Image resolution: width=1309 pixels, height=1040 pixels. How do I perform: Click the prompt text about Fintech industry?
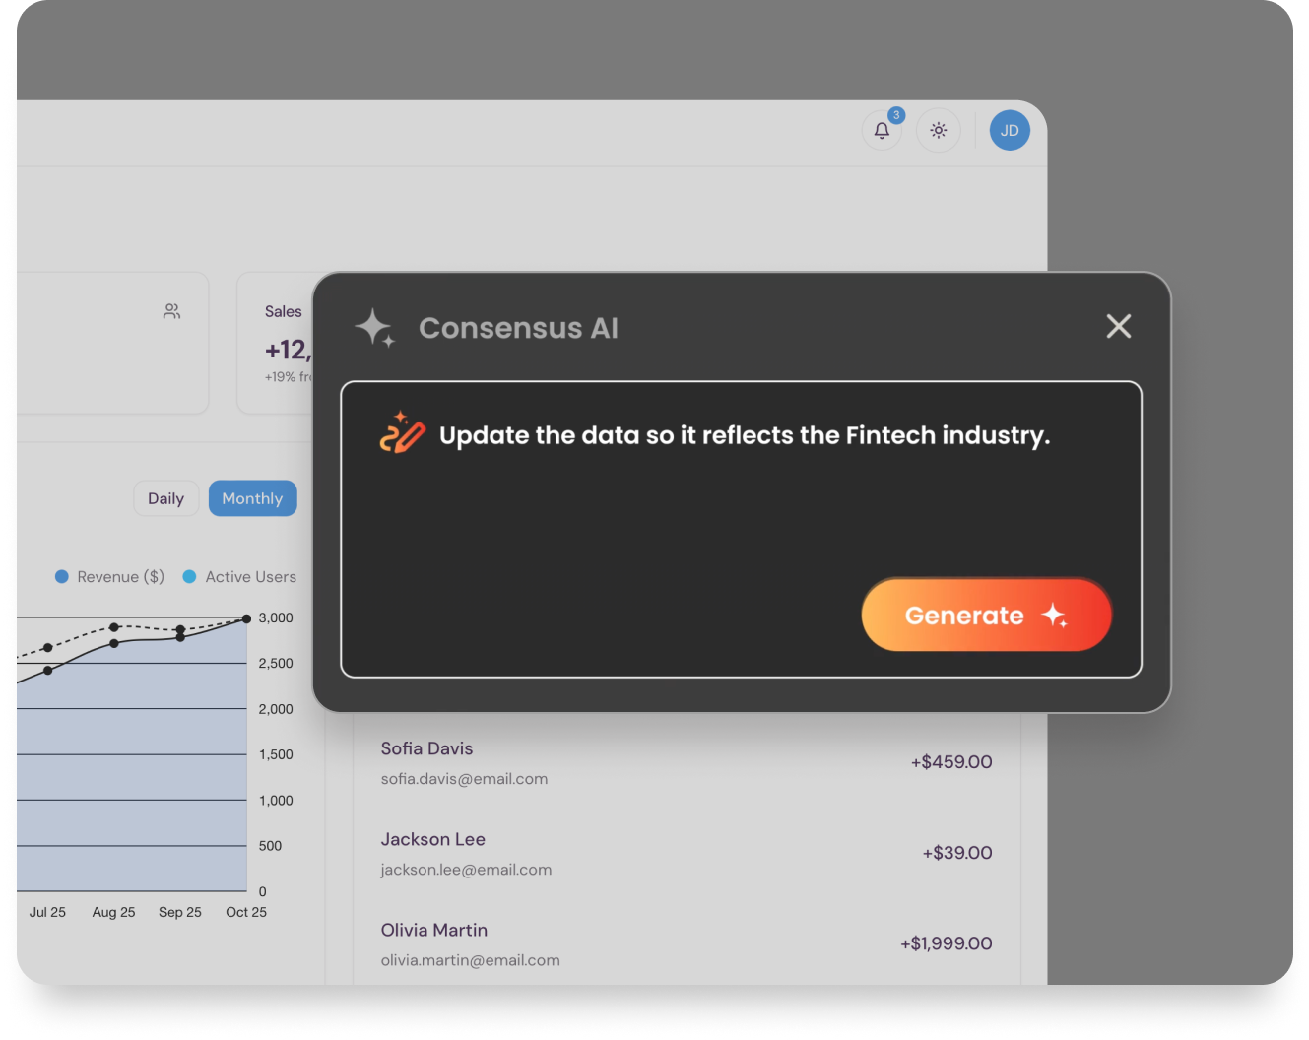click(x=744, y=435)
